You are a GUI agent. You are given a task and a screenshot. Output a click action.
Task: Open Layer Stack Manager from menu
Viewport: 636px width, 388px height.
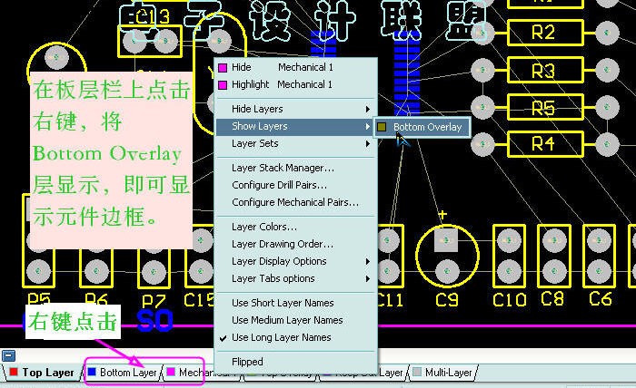tap(283, 168)
